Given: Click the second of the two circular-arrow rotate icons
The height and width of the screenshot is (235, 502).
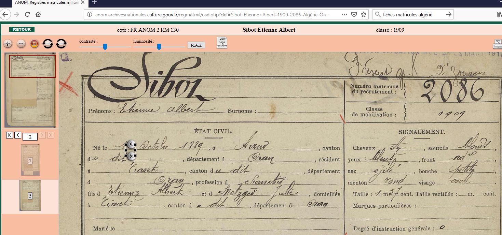Looking at the screenshot, I should point(61,44).
